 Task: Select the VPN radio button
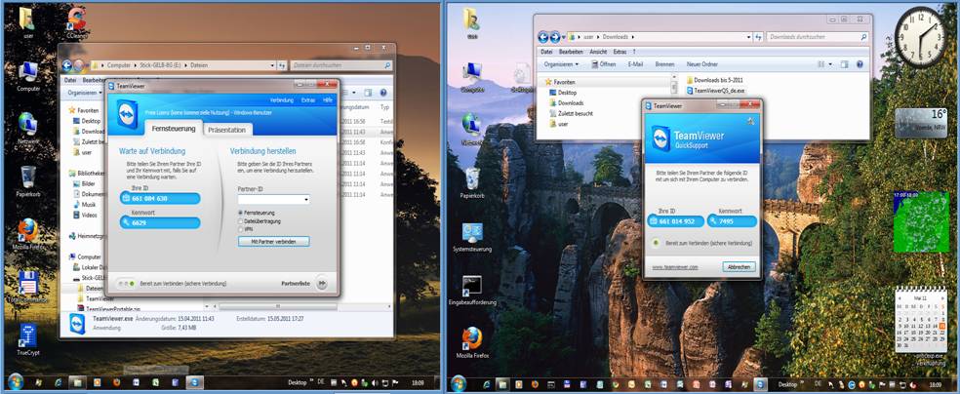click(241, 229)
